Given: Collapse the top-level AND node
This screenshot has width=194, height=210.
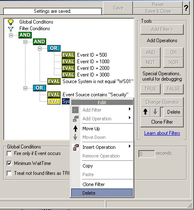Looking at the screenshot, I should click(11, 35).
